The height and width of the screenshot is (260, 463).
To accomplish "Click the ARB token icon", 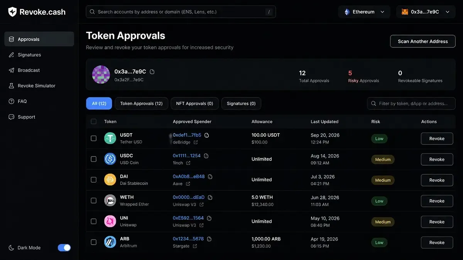I will tap(110, 242).
